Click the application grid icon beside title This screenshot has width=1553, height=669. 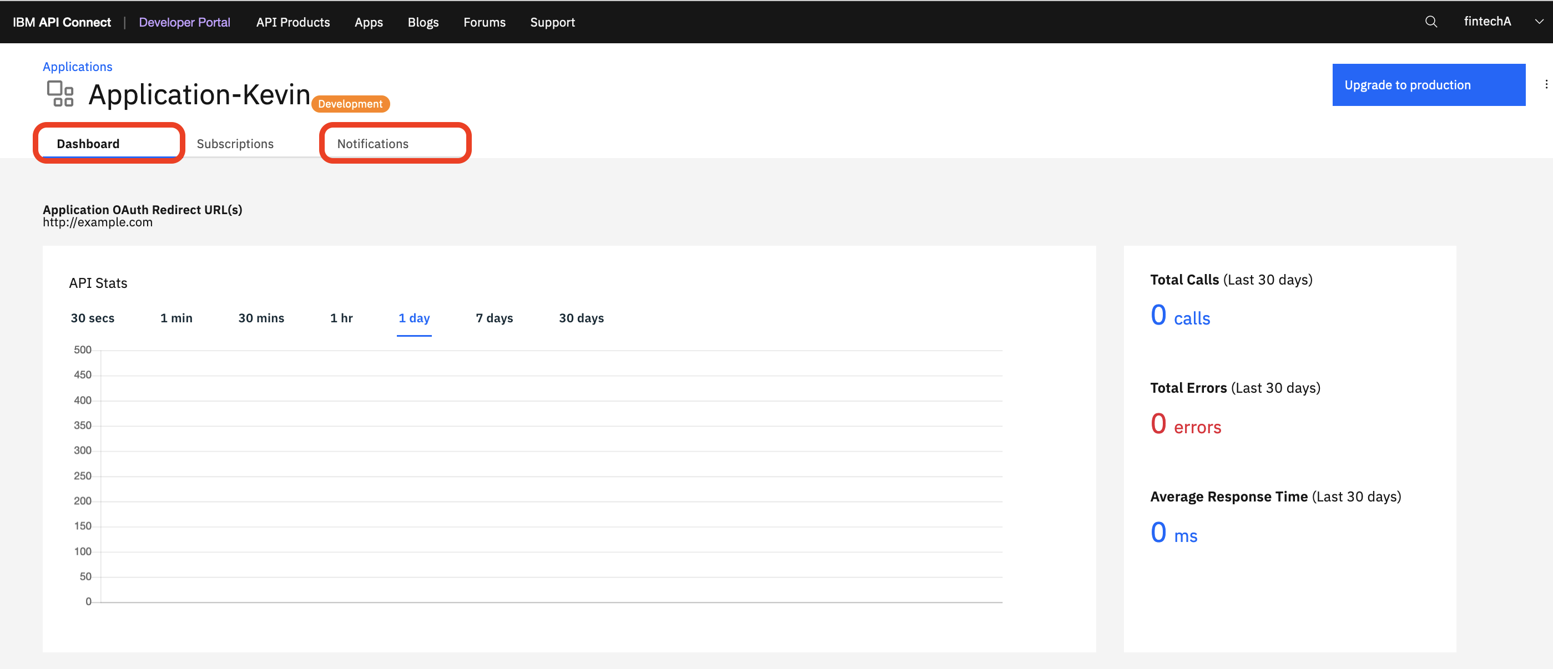(x=60, y=94)
